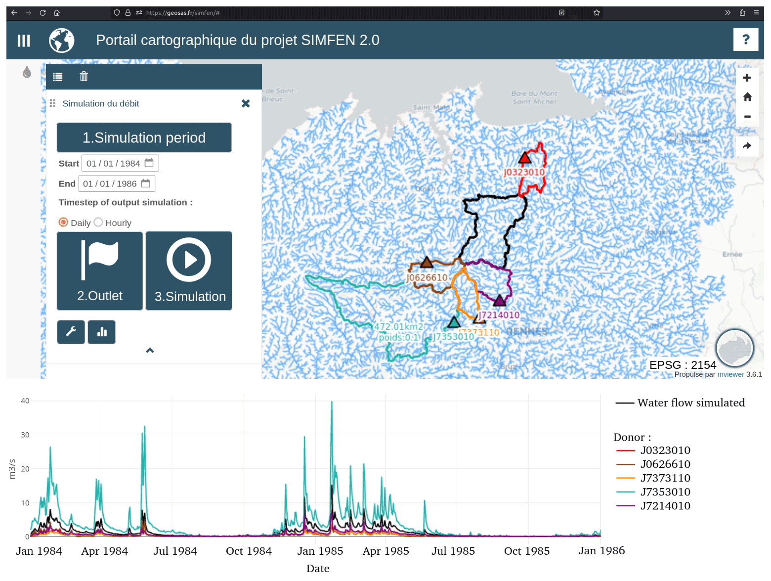Collapse the simulation panel with chevron
This screenshot has height=581, width=771.
[150, 351]
